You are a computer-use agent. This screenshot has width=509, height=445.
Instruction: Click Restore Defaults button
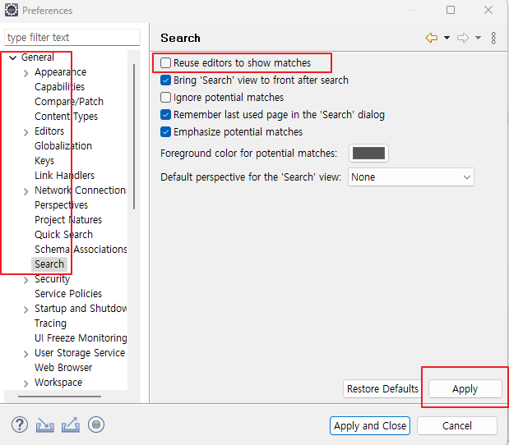pos(382,388)
